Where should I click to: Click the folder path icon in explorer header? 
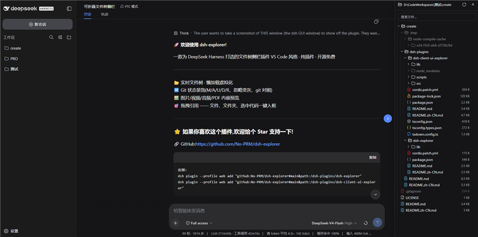[x=400, y=5]
